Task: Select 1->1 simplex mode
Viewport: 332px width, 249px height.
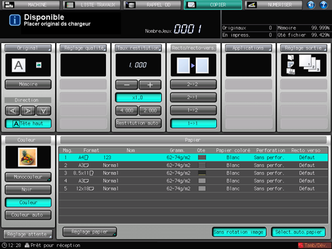Action: tap(193, 123)
